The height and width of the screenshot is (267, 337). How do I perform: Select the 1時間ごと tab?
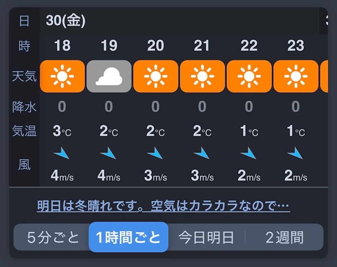click(128, 237)
